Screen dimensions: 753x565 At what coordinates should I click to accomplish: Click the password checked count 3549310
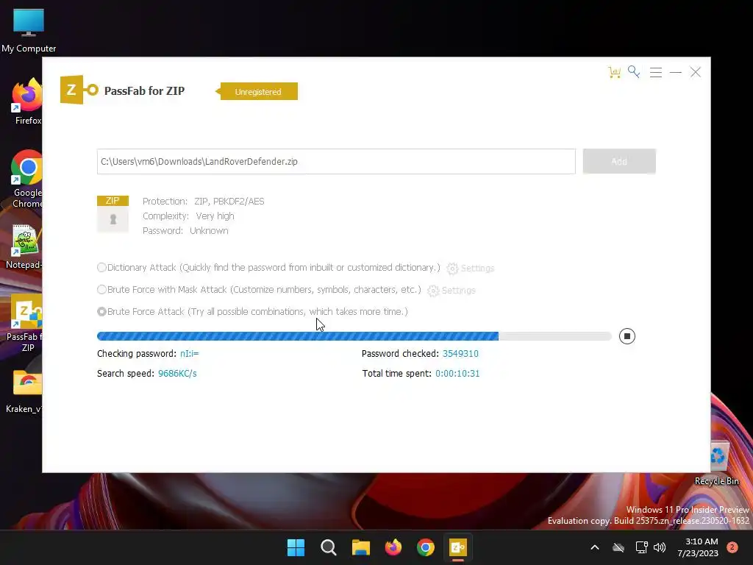460,354
